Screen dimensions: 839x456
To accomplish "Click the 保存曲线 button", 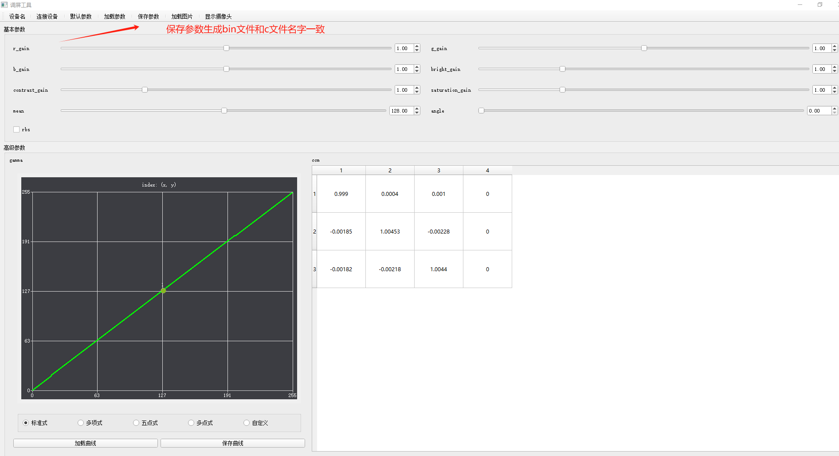I will [233, 443].
